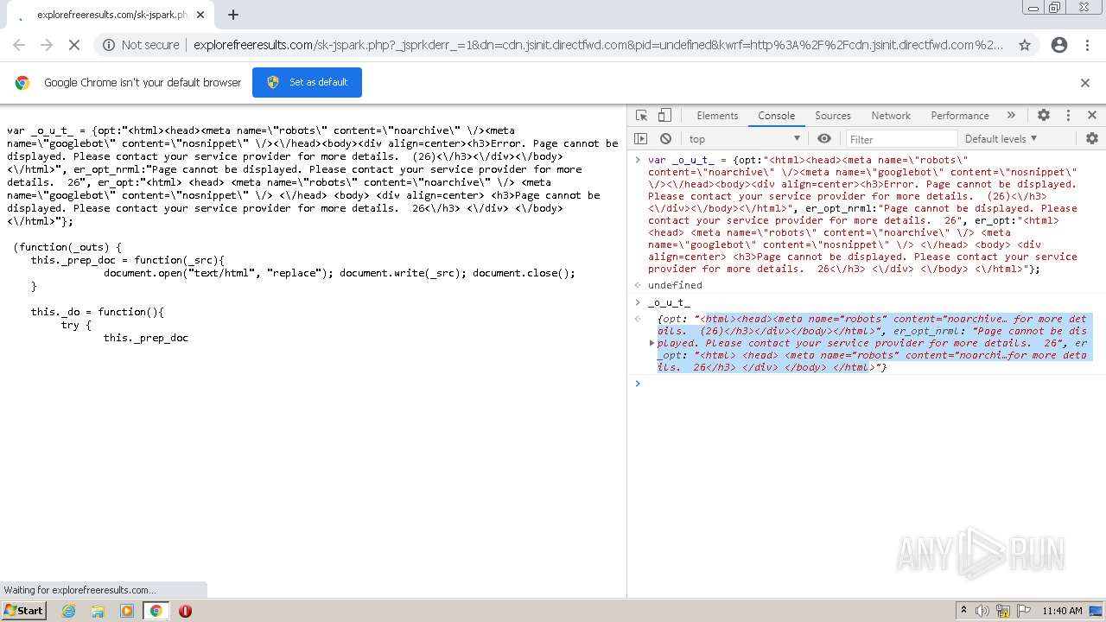Clear the console
The width and height of the screenshot is (1106, 622).
coord(665,138)
